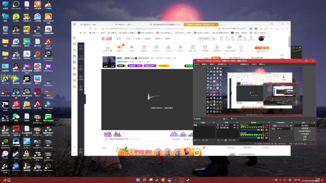326x183 pixels.
Task: Open the OBS 文件 (File) menu
Action: point(197,64)
